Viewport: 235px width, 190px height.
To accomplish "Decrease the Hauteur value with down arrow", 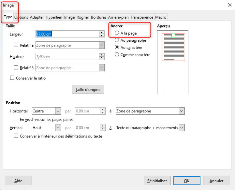I will [x=101, y=58].
